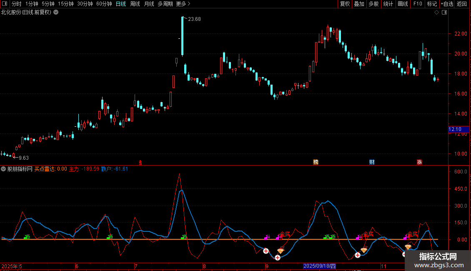This screenshot has height=271, width=471.
Task: Click the 12.10 price axis tag
Action: (x=458, y=129)
